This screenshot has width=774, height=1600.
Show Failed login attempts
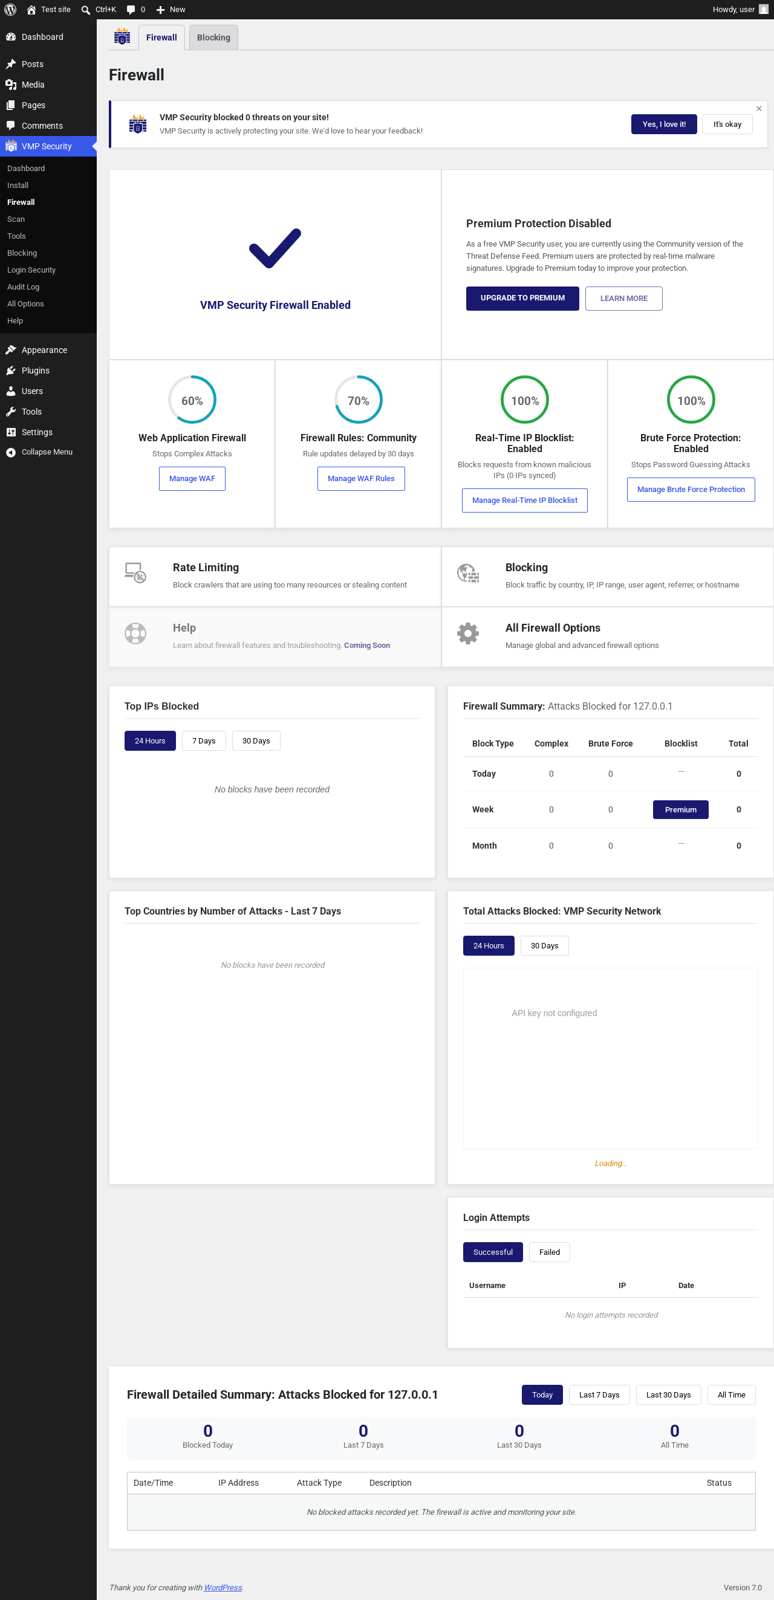pos(549,1252)
